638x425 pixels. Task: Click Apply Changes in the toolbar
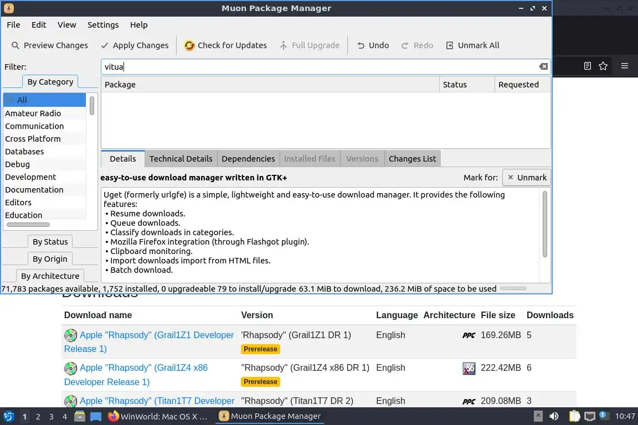134,45
